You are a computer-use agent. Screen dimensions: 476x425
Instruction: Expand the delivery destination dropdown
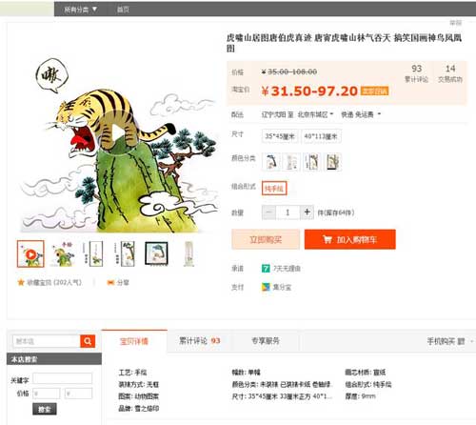tap(315, 114)
